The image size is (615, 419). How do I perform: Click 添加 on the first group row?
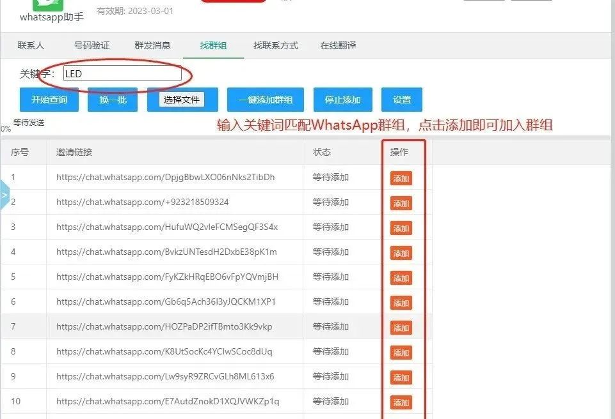click(401, 178)
